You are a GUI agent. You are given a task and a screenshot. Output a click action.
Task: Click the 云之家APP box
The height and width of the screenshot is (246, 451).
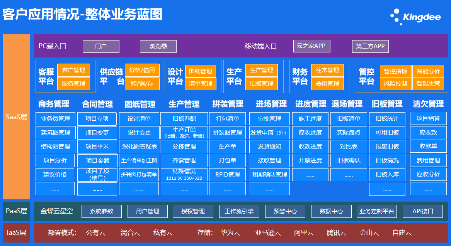tap(311, 46)
